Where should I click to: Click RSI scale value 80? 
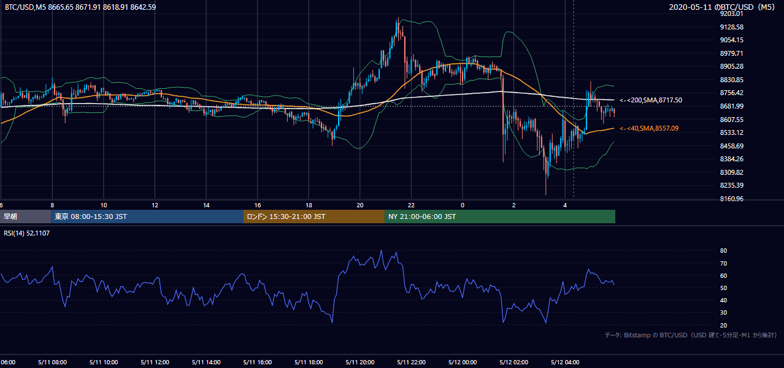723,251
